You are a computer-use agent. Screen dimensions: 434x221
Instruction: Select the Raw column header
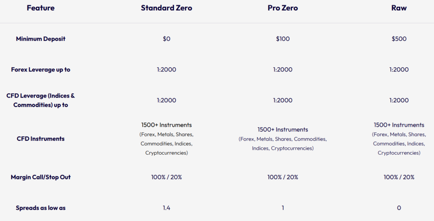[x=399, y=8]
